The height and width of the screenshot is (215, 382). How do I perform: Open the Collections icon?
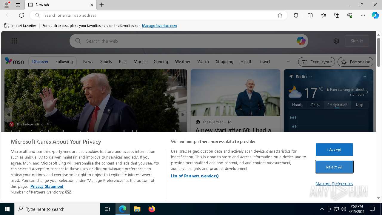click(337, 15)
